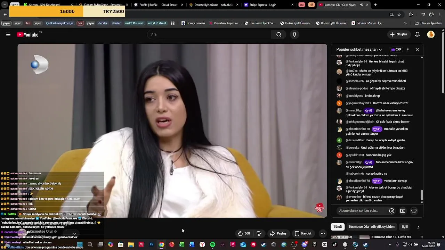The image size is (445, 250).
Task: Bookmark this page with the star
Action: tap(399, 14)
